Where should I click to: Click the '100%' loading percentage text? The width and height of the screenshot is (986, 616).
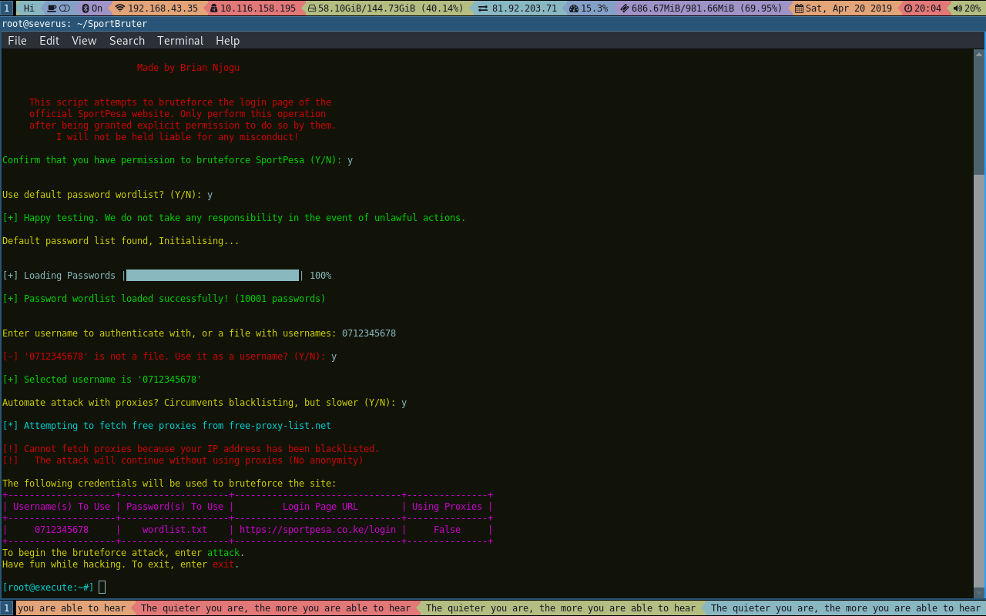click(320, 276)
